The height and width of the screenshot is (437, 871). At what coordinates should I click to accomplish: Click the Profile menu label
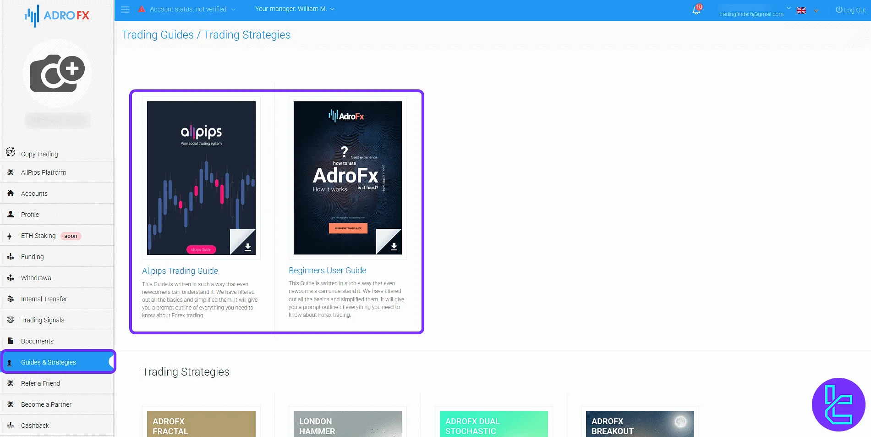pos(30,215)
